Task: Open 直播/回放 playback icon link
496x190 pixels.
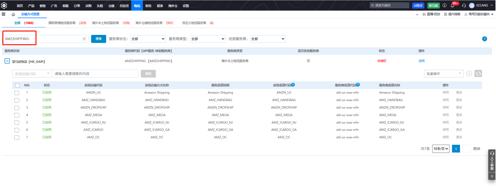Action: [x=431, y=14]
